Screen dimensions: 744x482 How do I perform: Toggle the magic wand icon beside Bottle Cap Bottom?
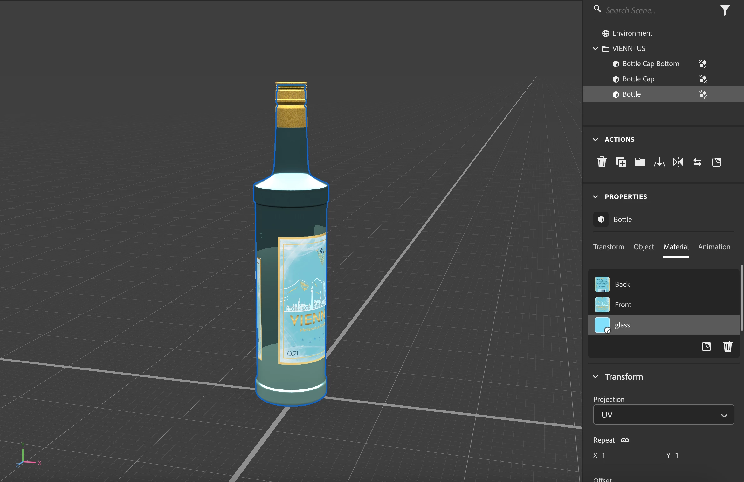[703, 64]
